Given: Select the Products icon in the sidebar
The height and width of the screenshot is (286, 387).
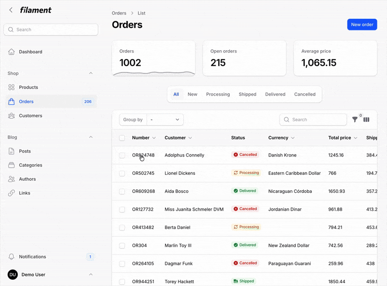Looking at the screenshot, I should [12, 87].
